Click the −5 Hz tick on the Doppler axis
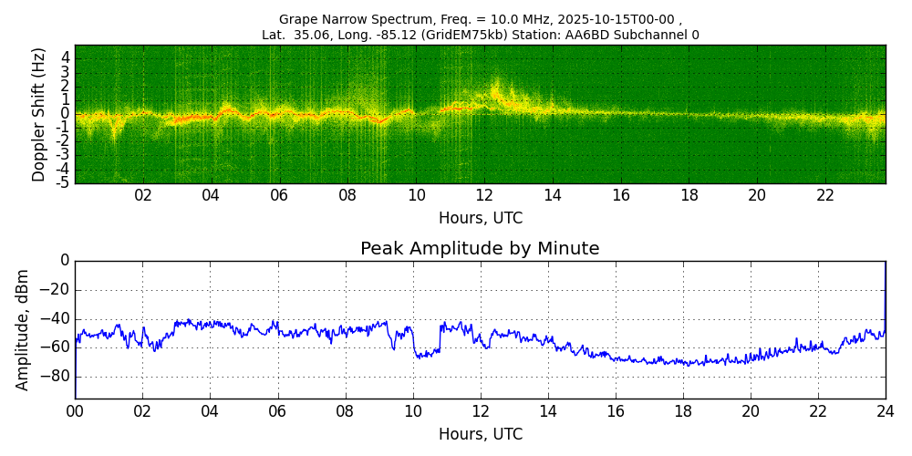Screen dimensions: 912x456 pos(64,182)
